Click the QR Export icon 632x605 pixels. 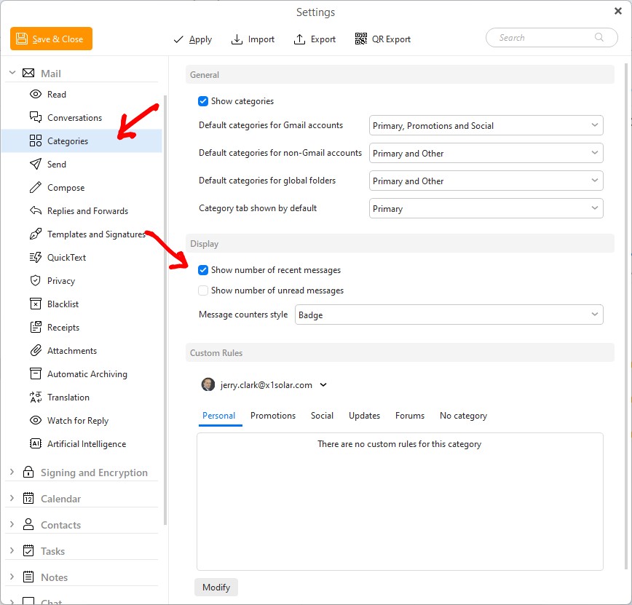point(361,39)
